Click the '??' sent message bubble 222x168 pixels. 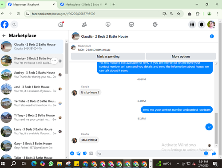(209, 127)
